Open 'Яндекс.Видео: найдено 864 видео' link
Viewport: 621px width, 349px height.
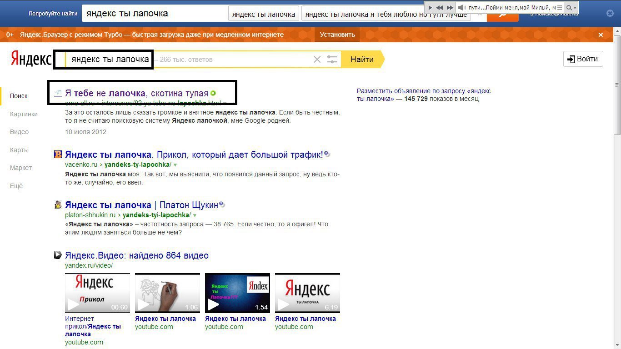(x=137, y=255)
